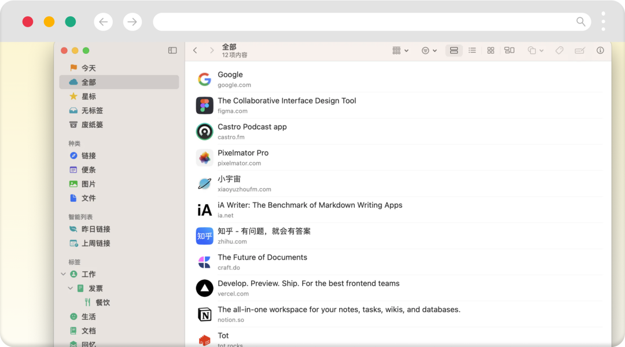The height and width of the screenshot is (347, 625).
Task: Filter by 链接 kind
Action: pyautogui.click(x=119, y=156)
